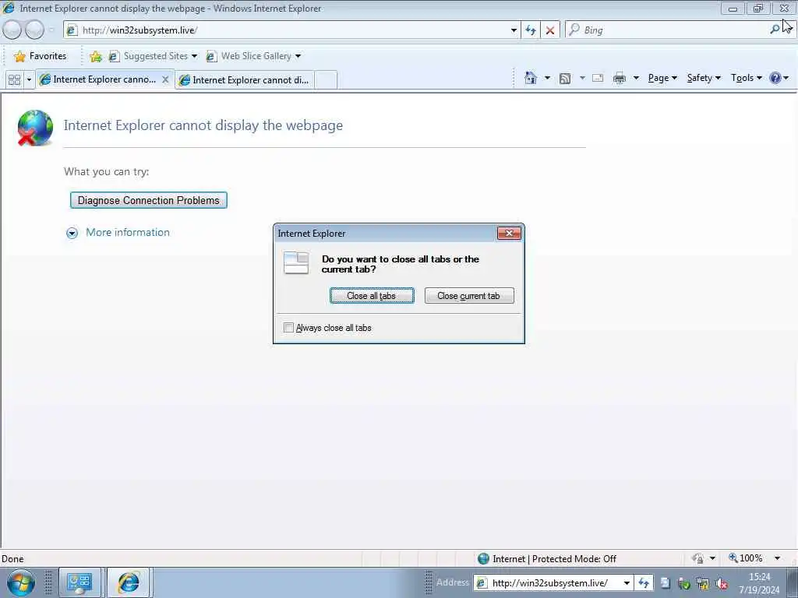Screen dimensions: 798x598
Task: Open the Tools menu
Action: point(746,78)
